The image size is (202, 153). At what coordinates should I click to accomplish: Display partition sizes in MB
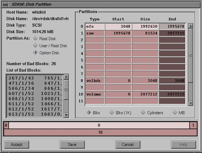tap(175, 113)
